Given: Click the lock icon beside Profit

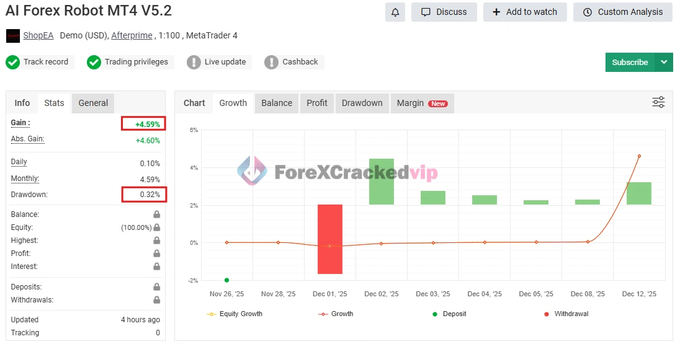Looking at the screenshot, I should [157, 254].
